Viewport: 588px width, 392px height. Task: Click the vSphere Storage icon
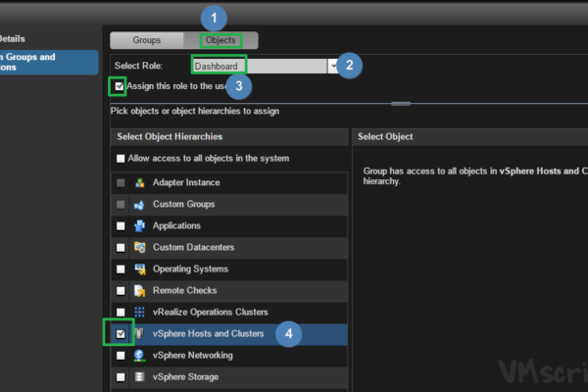[140, 377]
